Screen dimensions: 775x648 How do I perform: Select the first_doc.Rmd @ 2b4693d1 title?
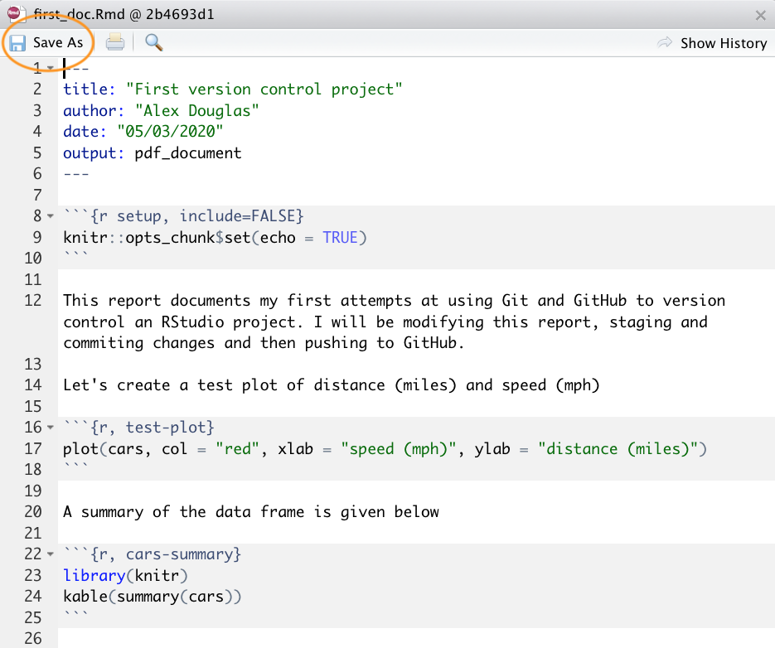click(124, 14)
